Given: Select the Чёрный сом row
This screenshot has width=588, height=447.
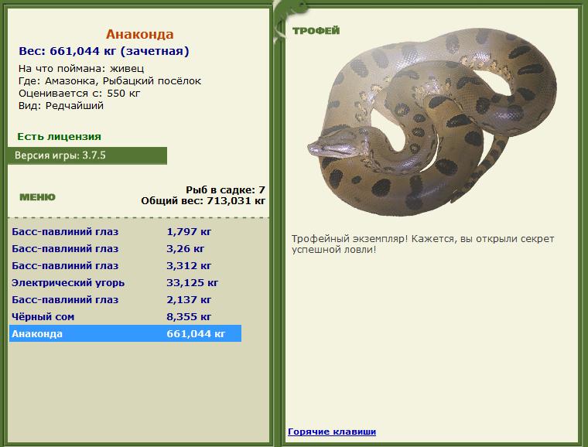Looking at the screenshot, I should pyautogui.click(x=125, y=316).
